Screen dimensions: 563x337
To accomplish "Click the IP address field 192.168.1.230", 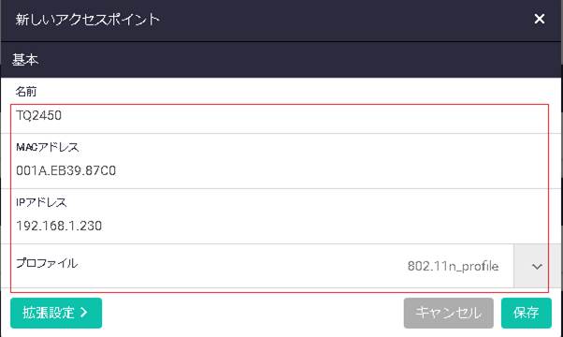I will point(280,226).
